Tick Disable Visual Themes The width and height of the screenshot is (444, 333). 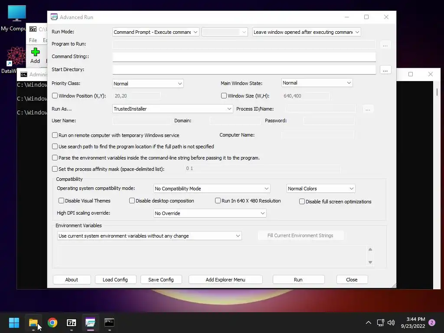pos(61,200)
